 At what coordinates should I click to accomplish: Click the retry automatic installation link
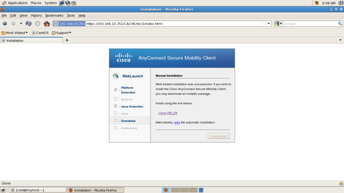pos(177,123)
